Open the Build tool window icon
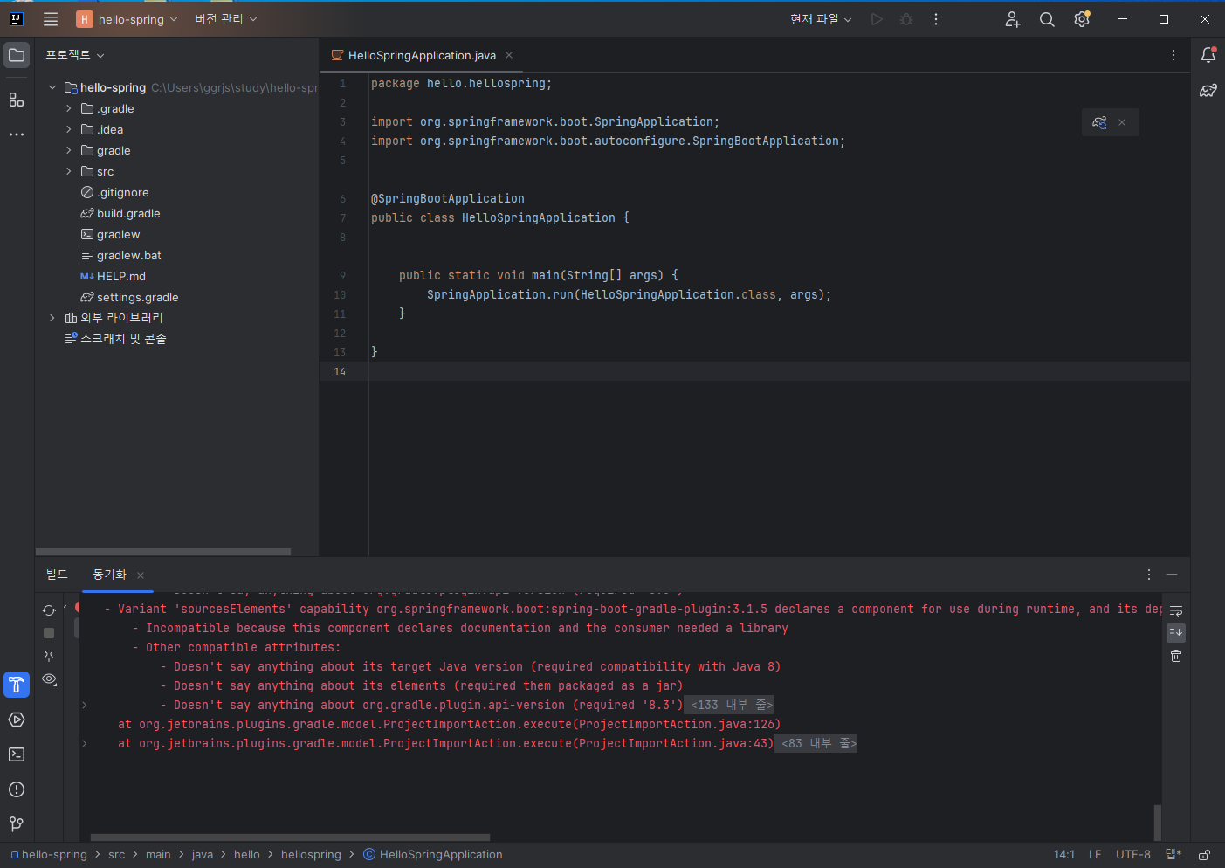1225x868 pixels. (x=17, y=685)
